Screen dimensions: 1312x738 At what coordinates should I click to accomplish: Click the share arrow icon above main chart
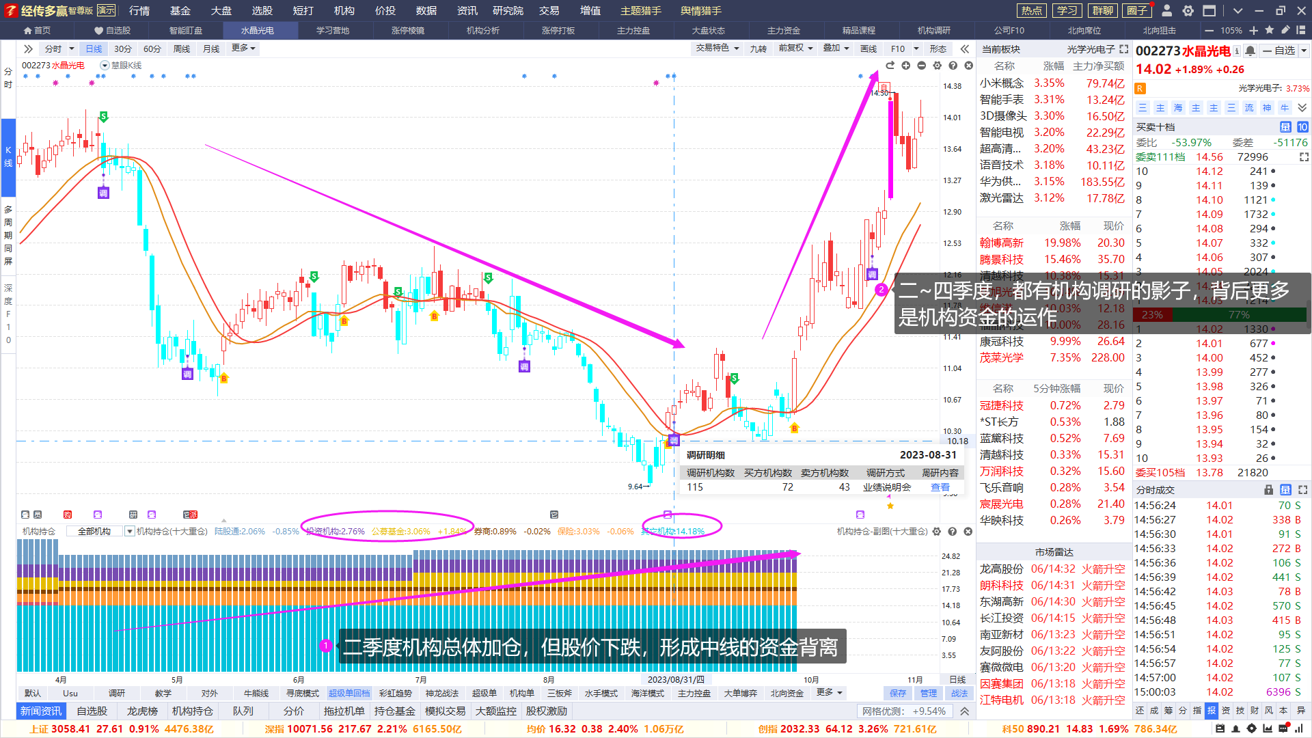pos(890,66)
